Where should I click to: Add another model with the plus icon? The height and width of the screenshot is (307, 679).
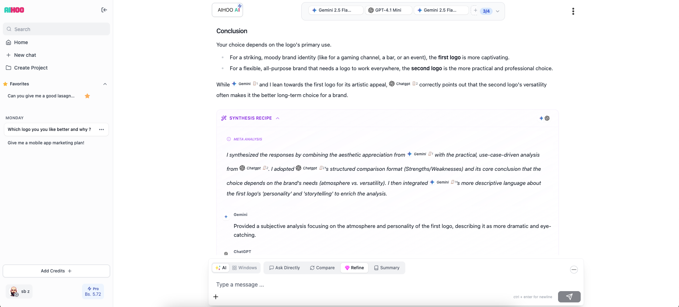[x=475, y=11]
